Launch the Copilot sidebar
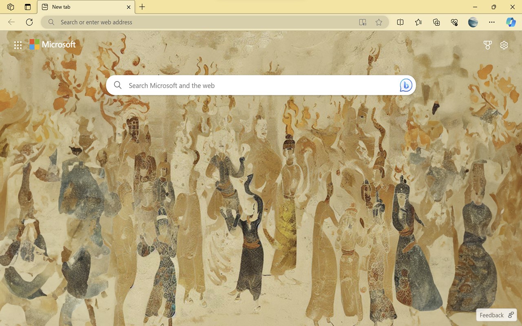The width and height of the screenshot is (522, 326). click(x=511, y=22)
